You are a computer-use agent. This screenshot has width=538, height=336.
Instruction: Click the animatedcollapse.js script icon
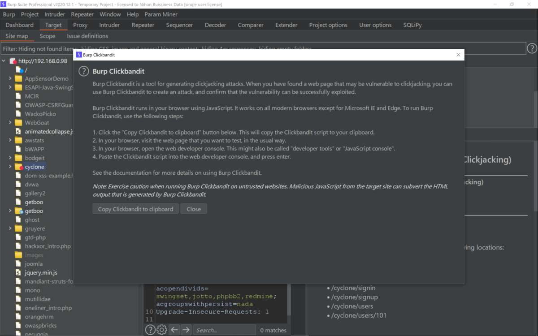(18, 131)
